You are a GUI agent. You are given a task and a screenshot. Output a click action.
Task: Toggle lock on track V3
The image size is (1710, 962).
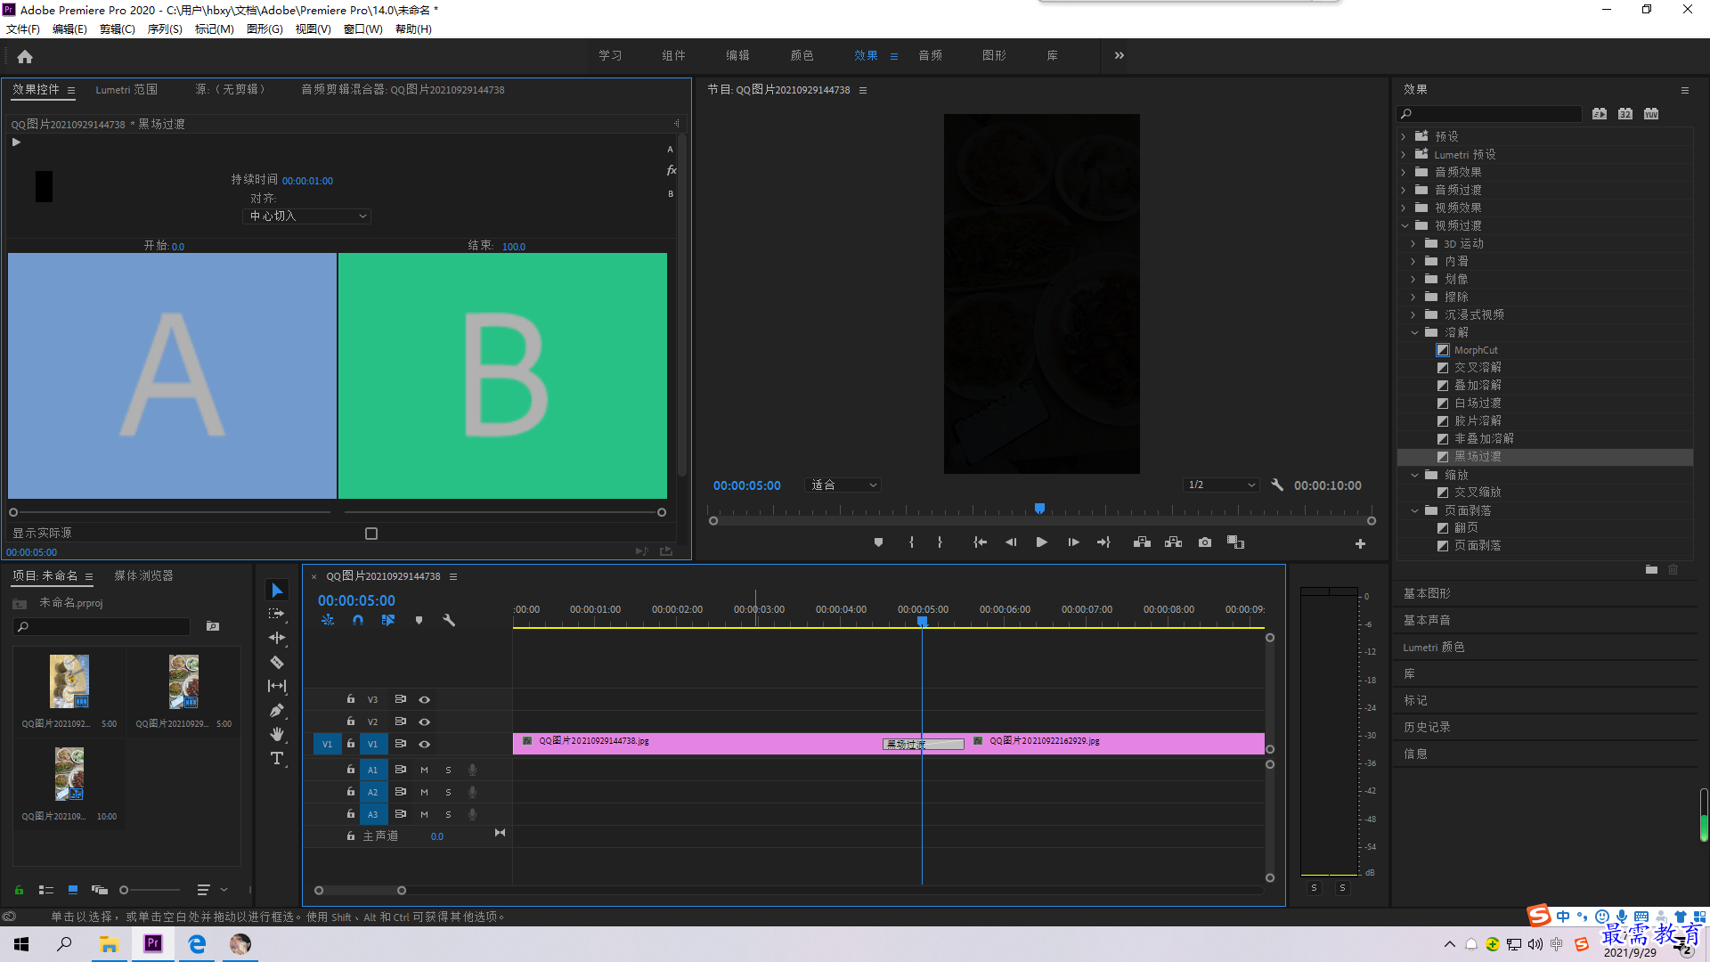[x=351, y=699]
